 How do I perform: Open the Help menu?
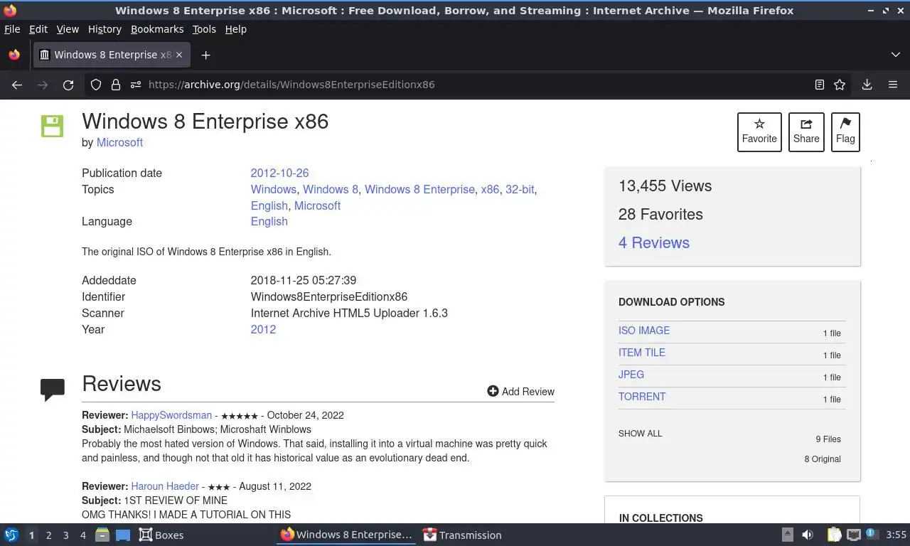pos(236,29)
